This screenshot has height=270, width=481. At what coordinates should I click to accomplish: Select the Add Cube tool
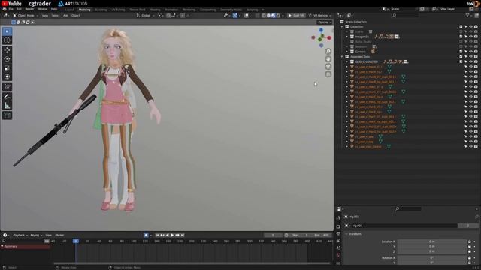pyautogui.click(x=7, y=115)
